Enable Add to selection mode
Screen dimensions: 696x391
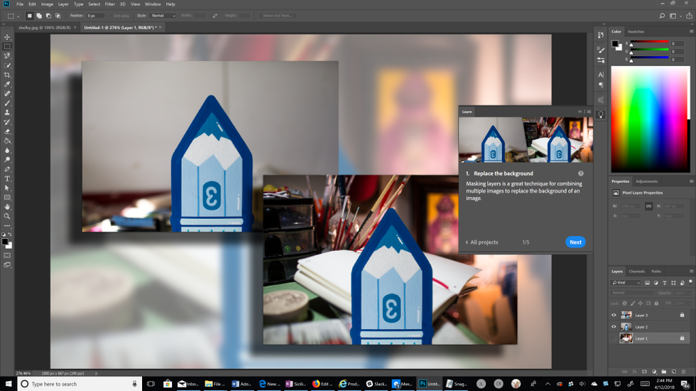(x=39, y=16)
